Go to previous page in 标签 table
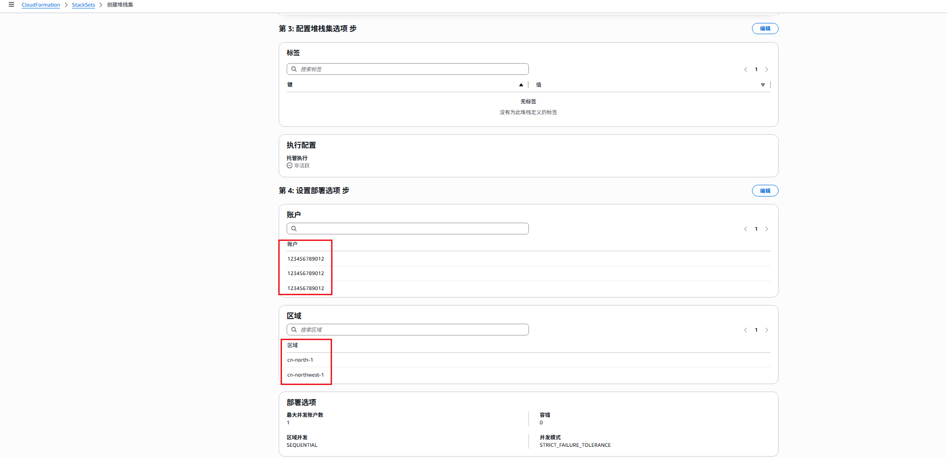 (745, 70)
